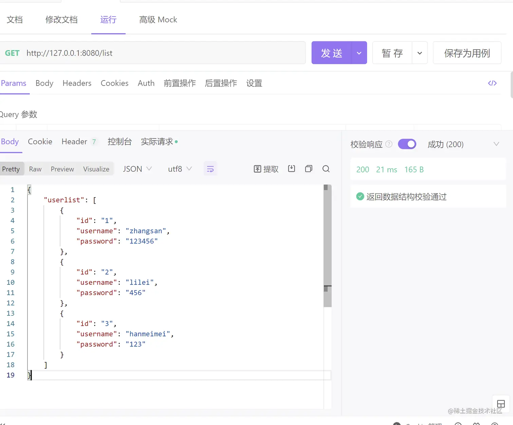Open the request Headers tab
The height and width of the screenshot is (425, 513).
[77, 83]
